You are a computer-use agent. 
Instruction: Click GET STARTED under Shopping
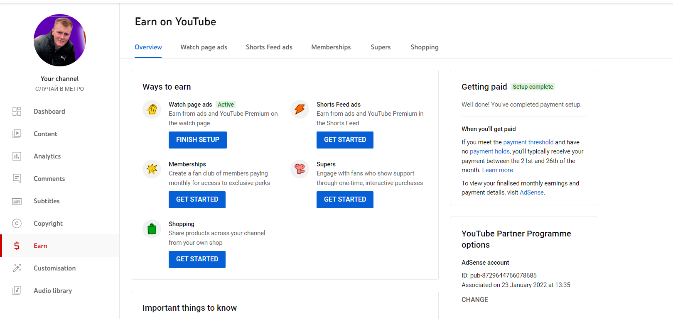coord(197,259)
